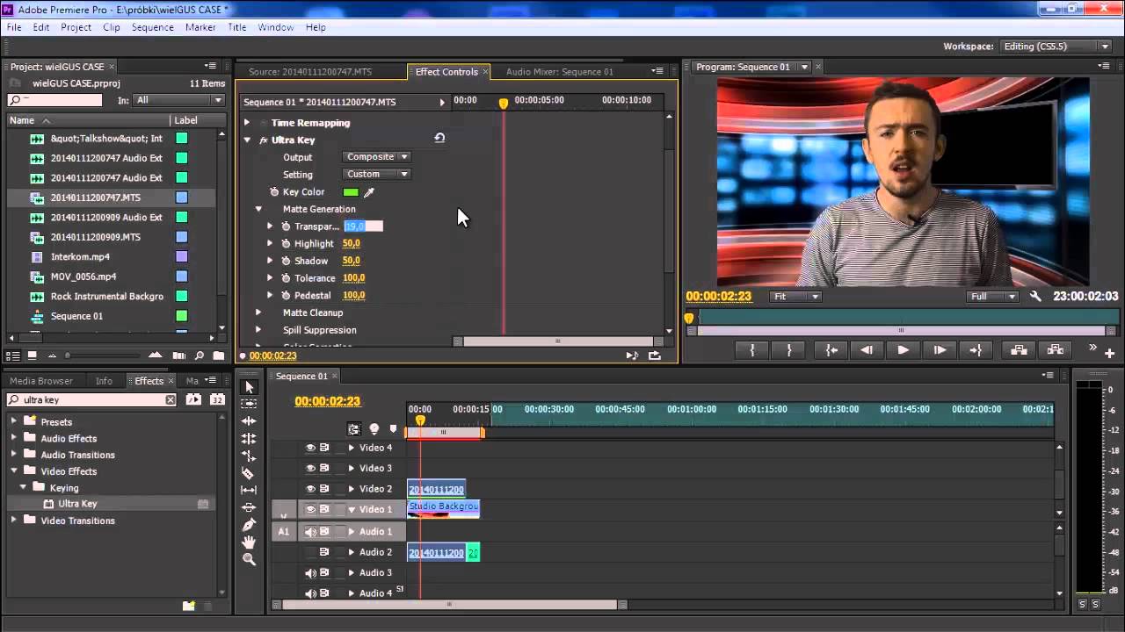Open Program monitor settings wrench
This screenshot has height=632, width=1125.
(x=1035, y=297)
